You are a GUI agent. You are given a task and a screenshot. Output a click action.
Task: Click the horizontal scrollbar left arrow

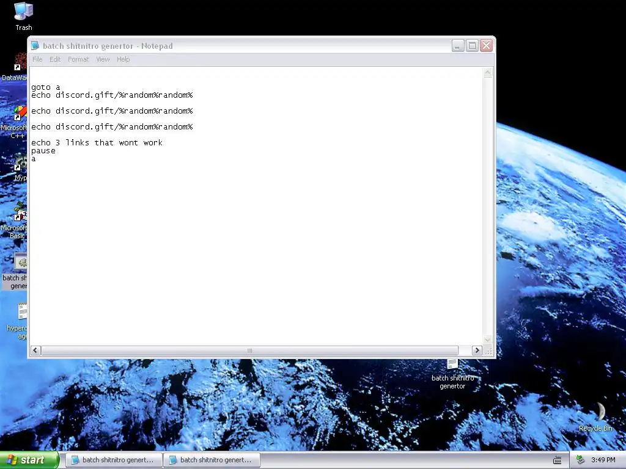(35, 351)
